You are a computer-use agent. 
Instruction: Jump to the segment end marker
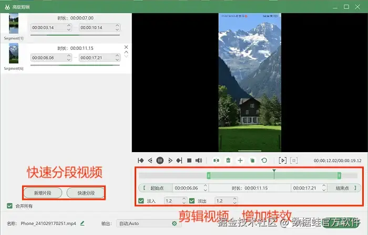(x=179, y=161)
